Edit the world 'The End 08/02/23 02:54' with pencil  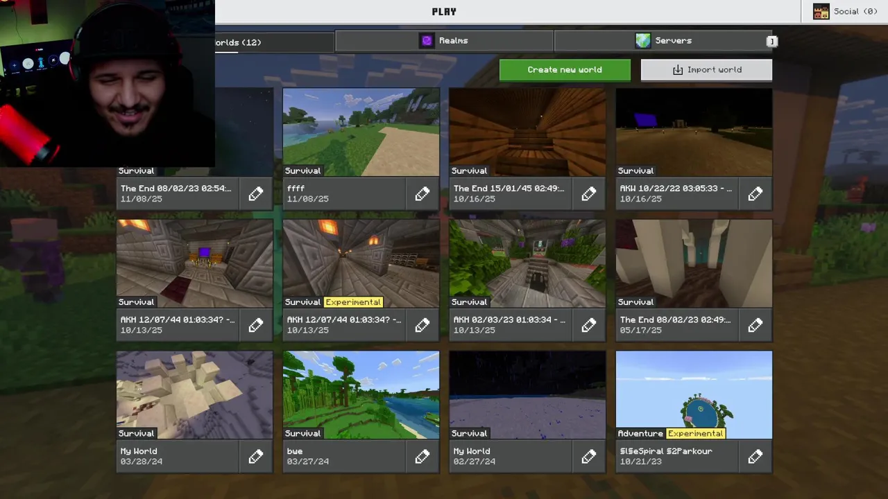[x=256, y=194]
